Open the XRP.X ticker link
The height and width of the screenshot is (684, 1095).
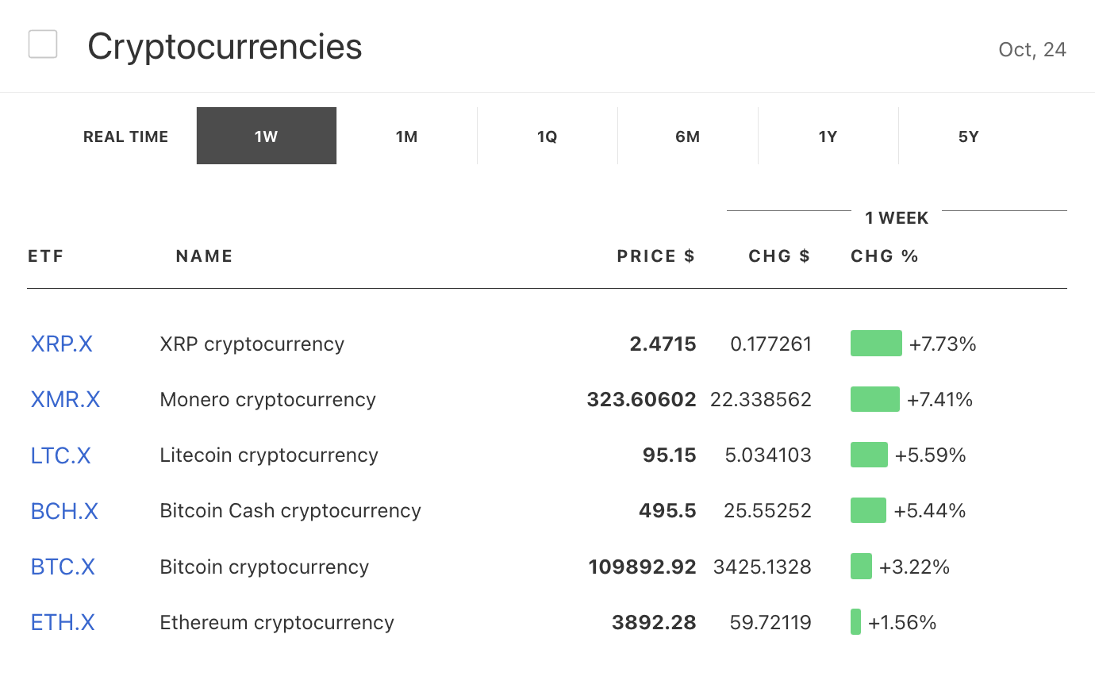pos(62,344)
